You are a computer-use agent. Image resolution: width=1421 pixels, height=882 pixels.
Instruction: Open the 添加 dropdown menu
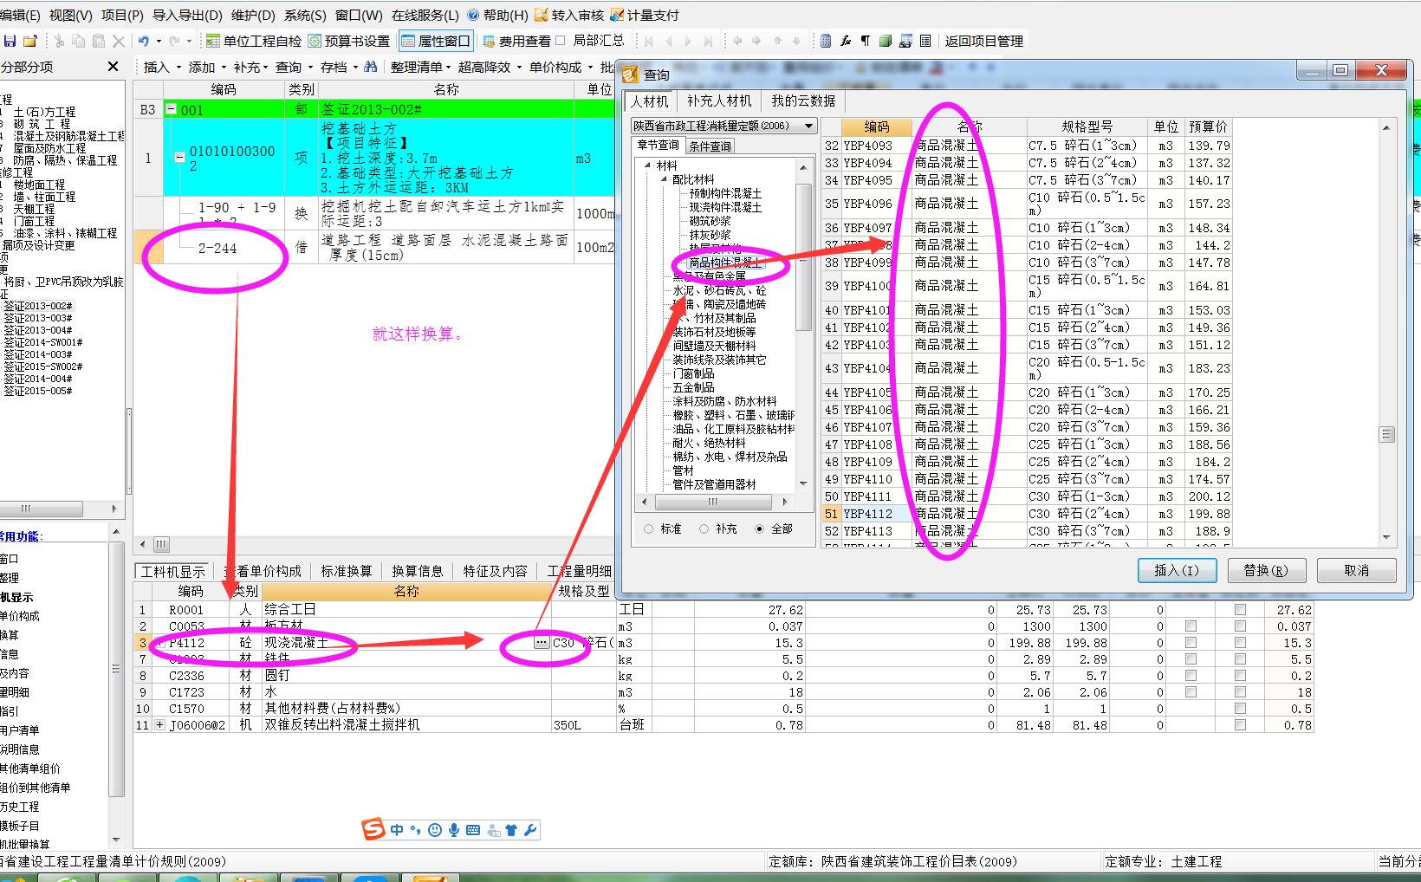click(x=207, y=67)
